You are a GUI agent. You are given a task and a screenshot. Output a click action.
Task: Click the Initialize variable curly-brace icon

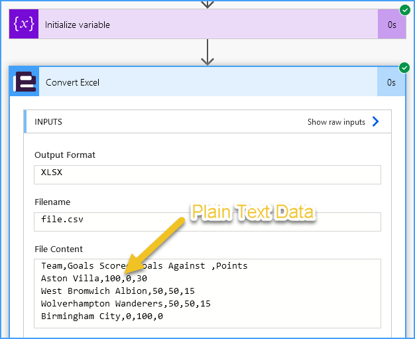(x=24, y=24)
